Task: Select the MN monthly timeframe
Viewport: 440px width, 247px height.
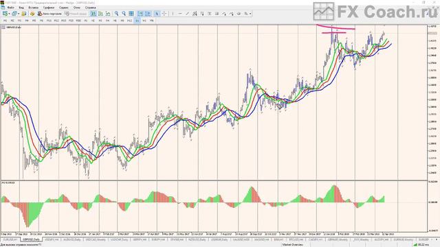Action: tap(151, 21)
